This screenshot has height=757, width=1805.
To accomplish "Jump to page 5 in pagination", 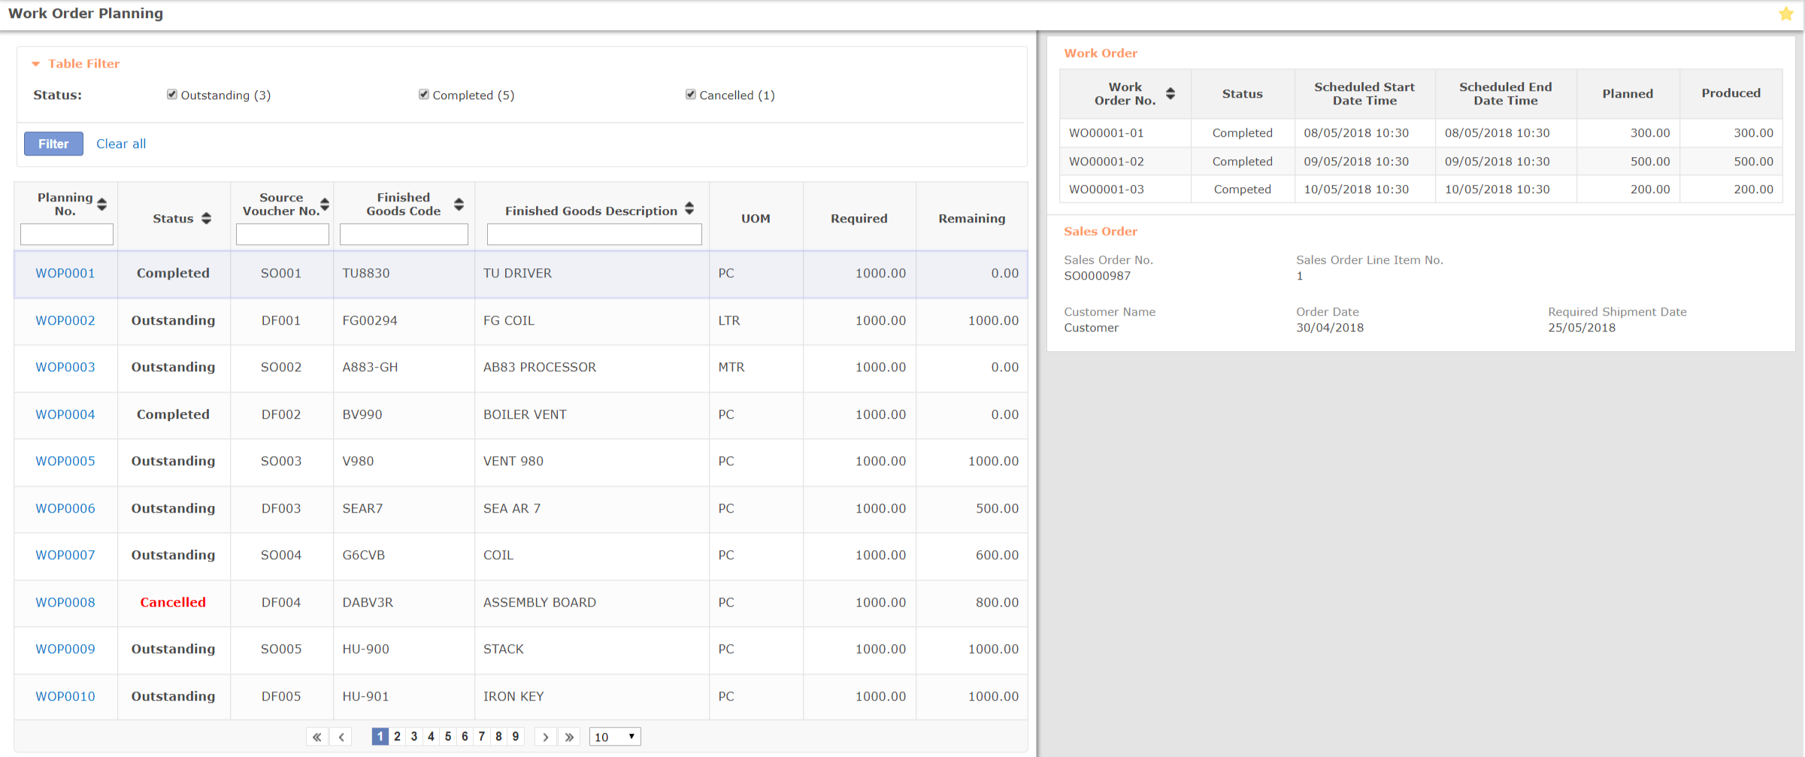I will [x=448, y=737].
